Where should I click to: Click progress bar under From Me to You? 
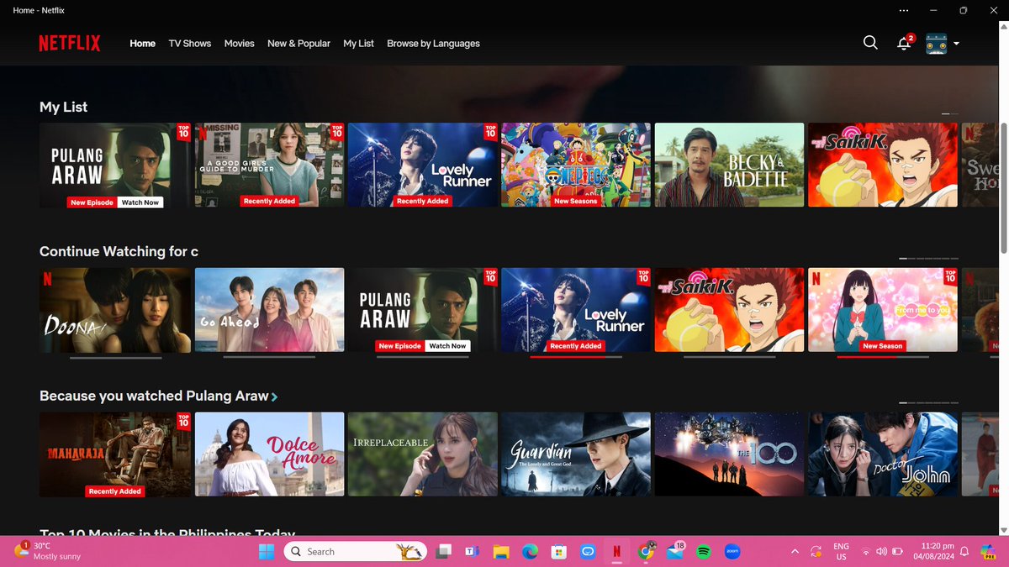(x=883, y=358)
